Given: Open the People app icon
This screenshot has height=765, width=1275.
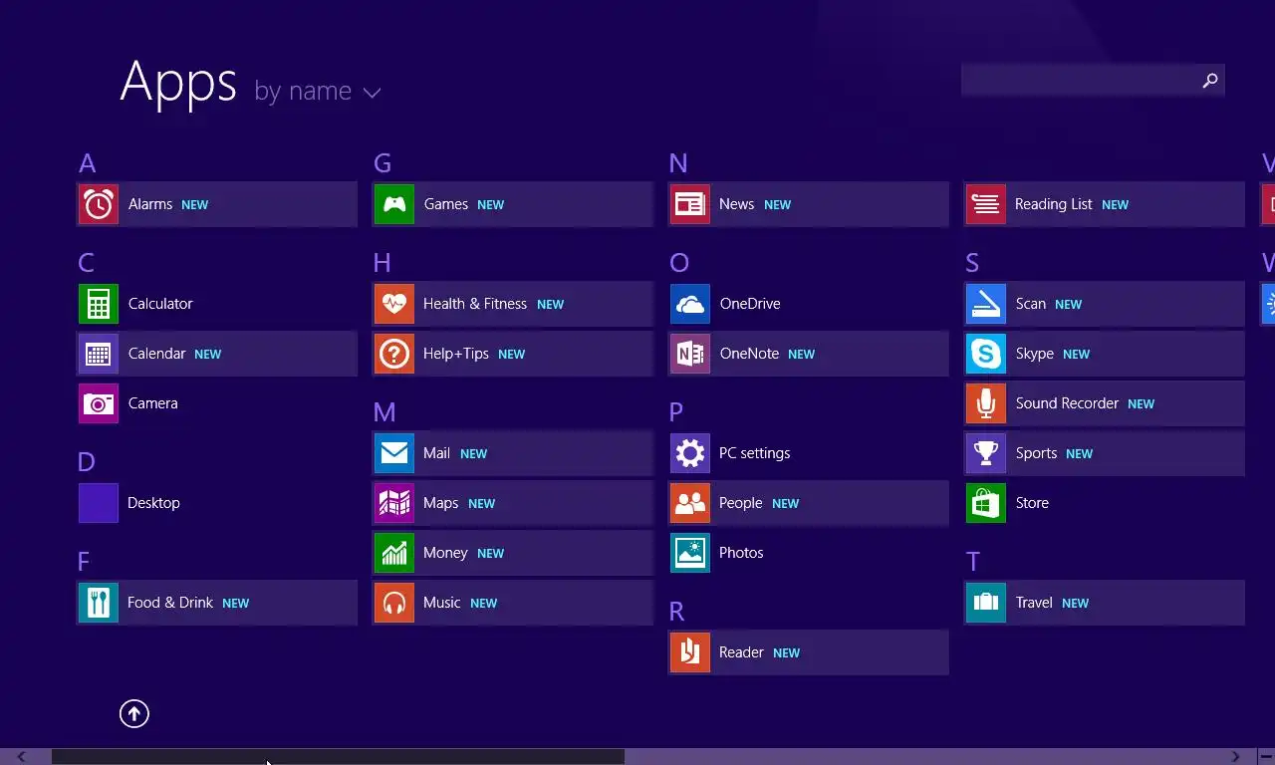Looking at the screenshot, I should tap(690, 503).
